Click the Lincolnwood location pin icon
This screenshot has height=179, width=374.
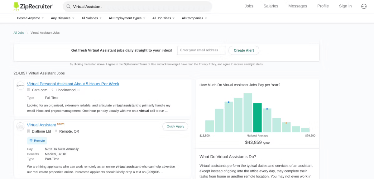click(x=53, y=90)
